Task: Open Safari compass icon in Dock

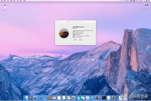Action: 40,98
